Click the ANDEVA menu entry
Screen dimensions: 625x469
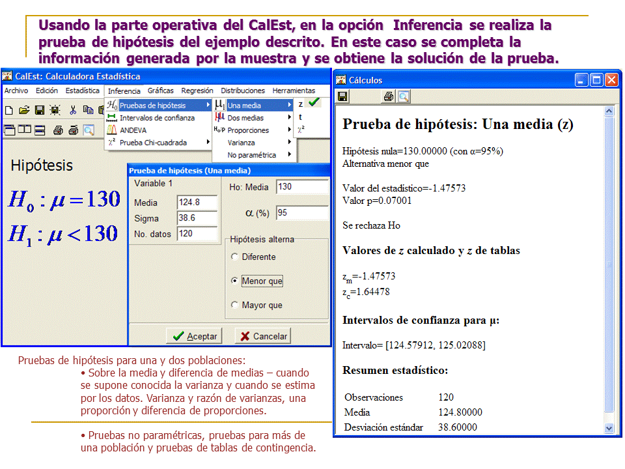click(133, 130)
